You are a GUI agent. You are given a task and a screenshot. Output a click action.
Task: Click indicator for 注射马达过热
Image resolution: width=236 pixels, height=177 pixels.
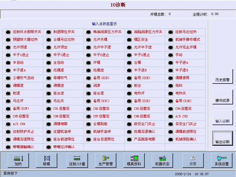tap(170, 32)
